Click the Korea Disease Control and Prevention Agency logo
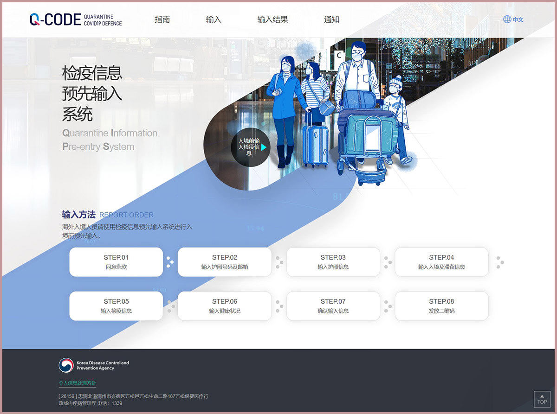 click(x=94, y=365)
